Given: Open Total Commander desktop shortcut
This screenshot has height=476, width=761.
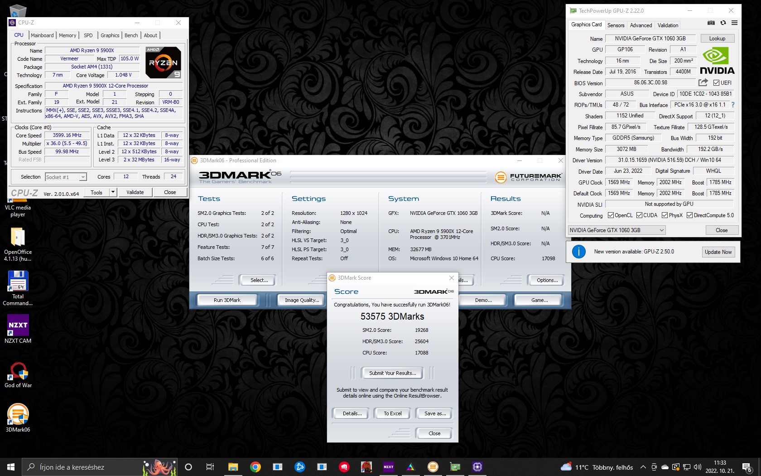Looking at the screenshot, I should 18,288.
